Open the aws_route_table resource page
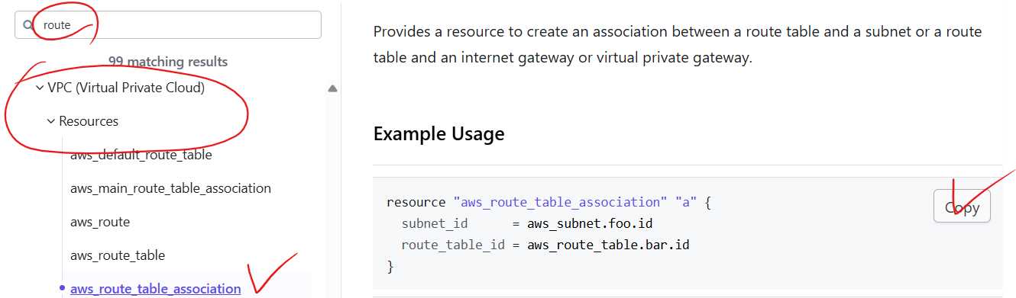 (118, 255)
